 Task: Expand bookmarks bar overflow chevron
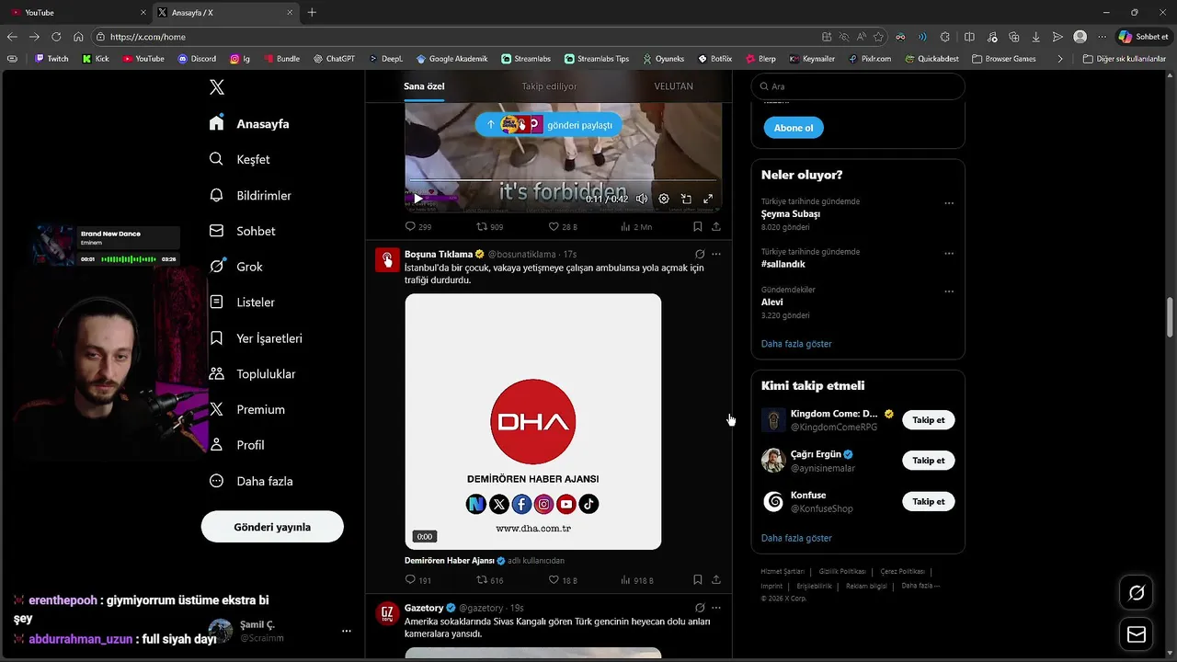click(x=1060, y=59)
